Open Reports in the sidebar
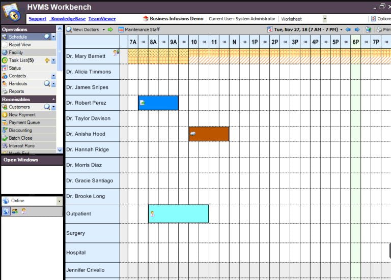Image resolution: width=391 pixels, height=280 pixels. pyautogui.click(x=16, y=91)
